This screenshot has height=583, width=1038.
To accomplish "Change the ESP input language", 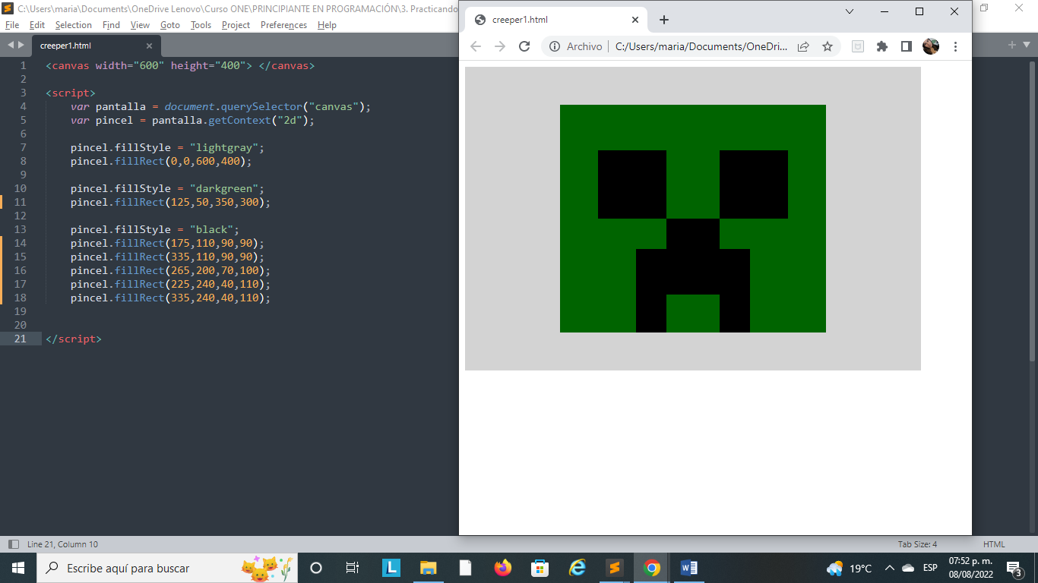I will (930, 568).
